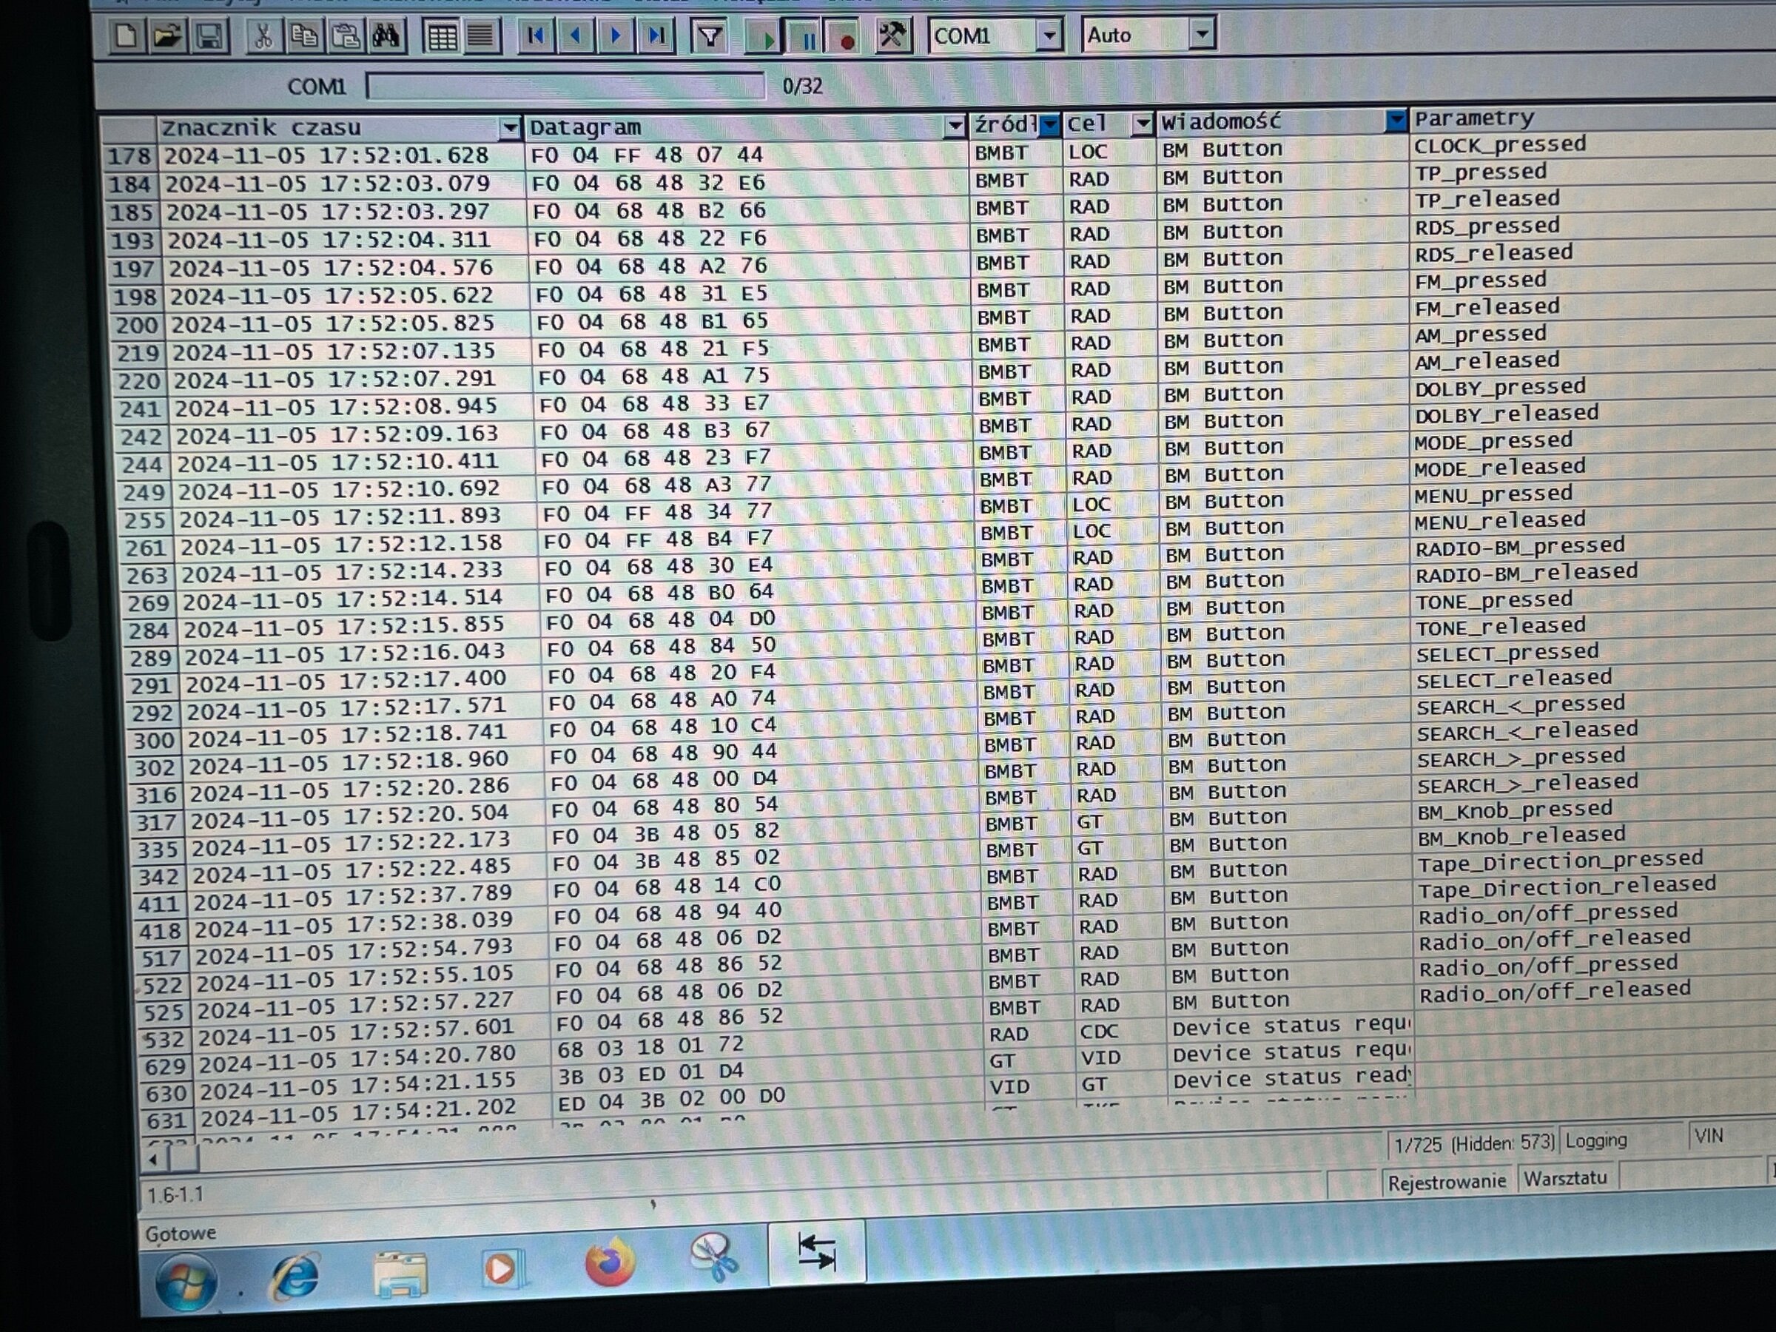The width and height of the screenshot is (1776, 1332).
Task: Click the CDC target cell
Action: pos(1098,1031)
